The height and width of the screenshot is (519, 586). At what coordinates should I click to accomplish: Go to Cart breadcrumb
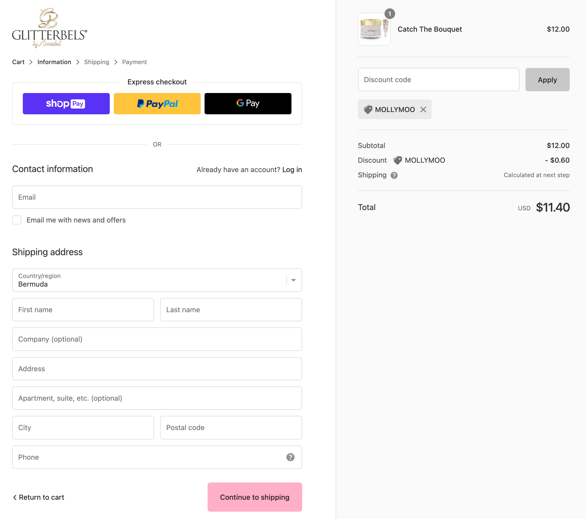point(18,62)
